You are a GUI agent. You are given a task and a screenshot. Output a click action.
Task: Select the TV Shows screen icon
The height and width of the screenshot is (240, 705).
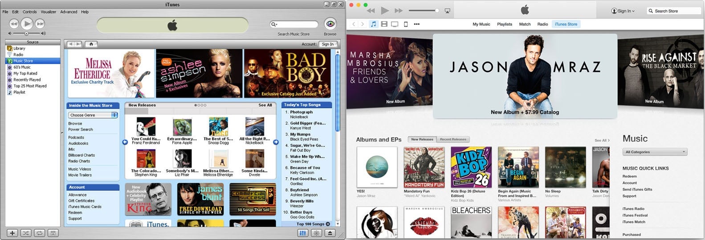pos(395,24)
